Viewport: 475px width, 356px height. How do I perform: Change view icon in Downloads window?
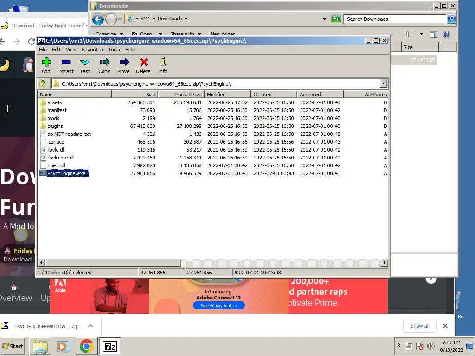410,34
